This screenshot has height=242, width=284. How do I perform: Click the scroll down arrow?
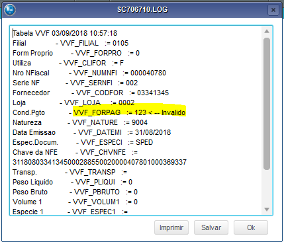click(x=267, y=210)
